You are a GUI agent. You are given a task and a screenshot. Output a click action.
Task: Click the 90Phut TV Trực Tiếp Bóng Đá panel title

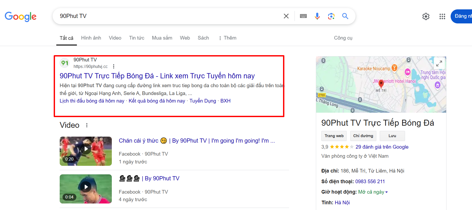378,123
